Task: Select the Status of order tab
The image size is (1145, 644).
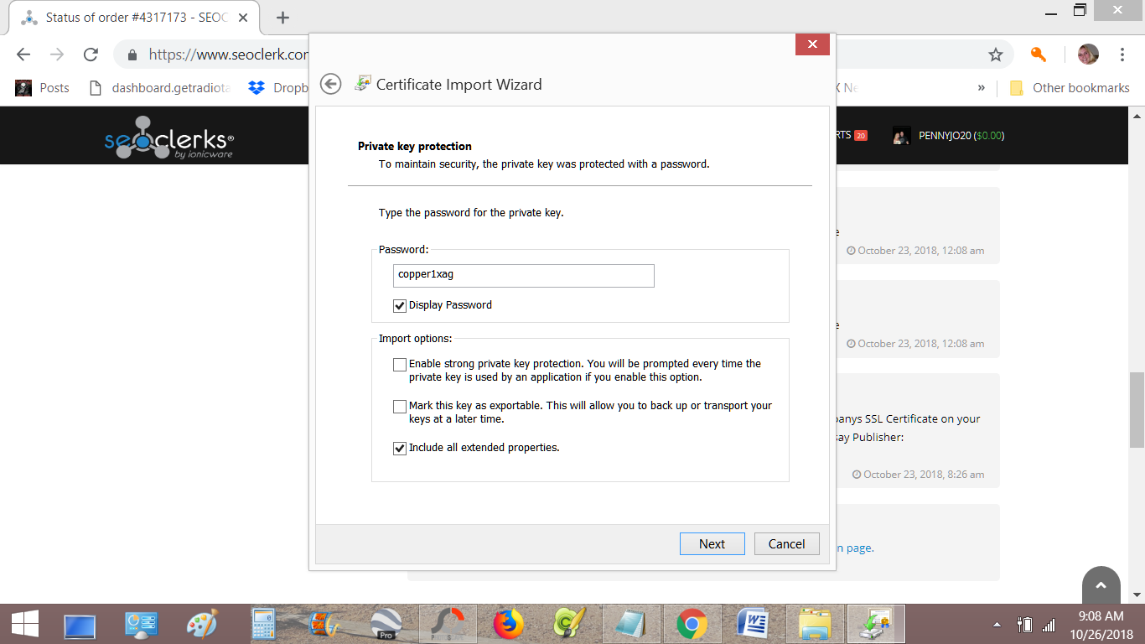Action: point(134,17)
